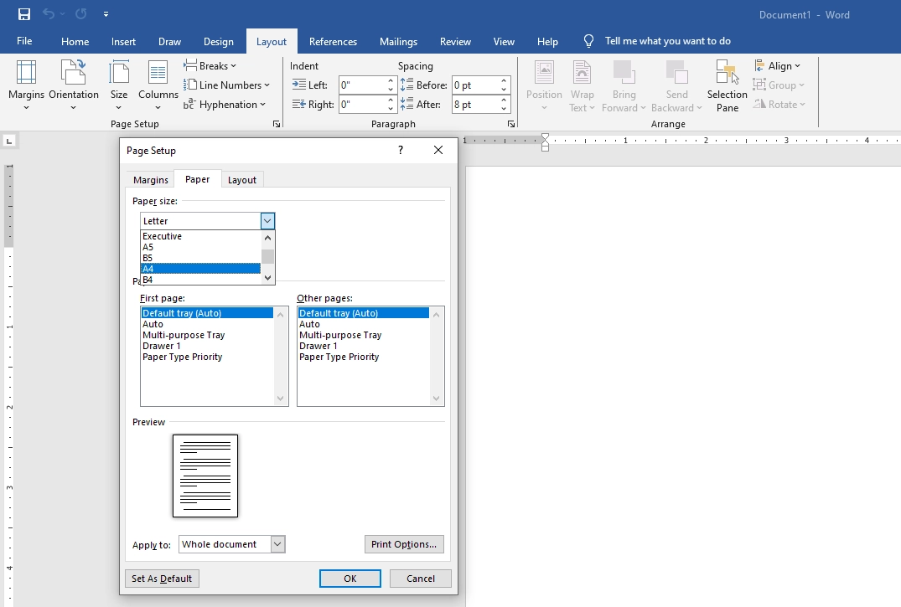Select A4 in the paper size list
This screenshot has height=607, width=901.
[199, 269]
